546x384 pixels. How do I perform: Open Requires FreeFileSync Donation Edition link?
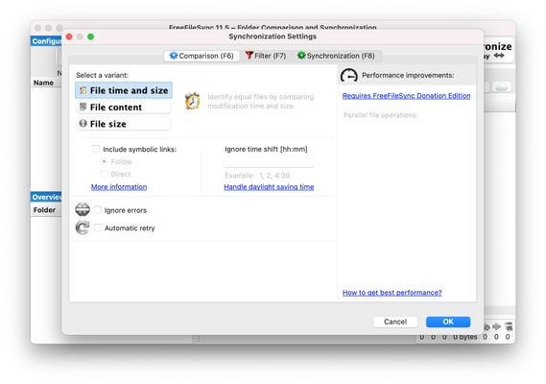[x=406, y=96]
